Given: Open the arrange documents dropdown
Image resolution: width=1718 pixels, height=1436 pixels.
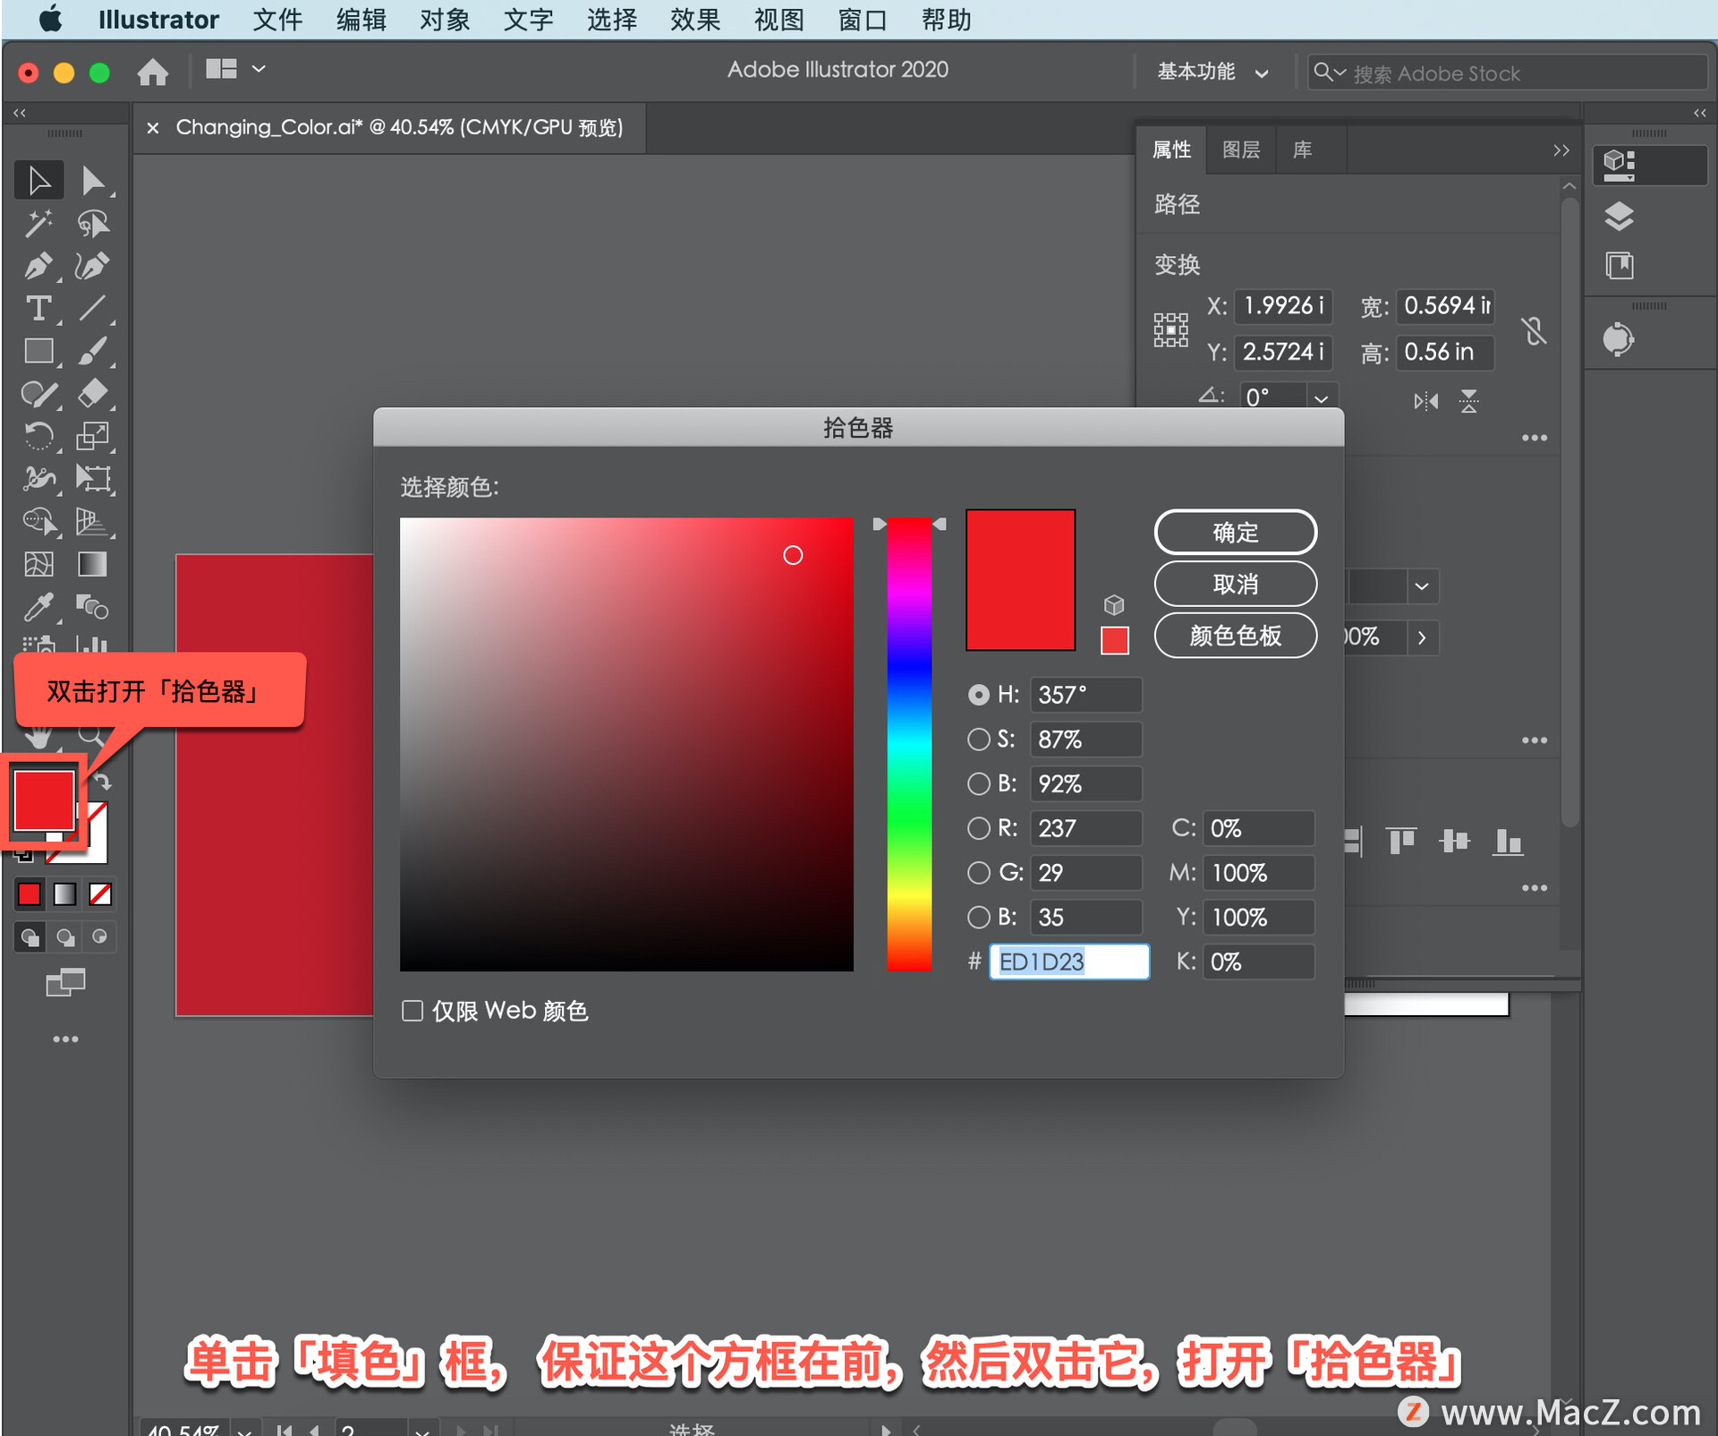Looking at the screenshot, I should 235,69.
